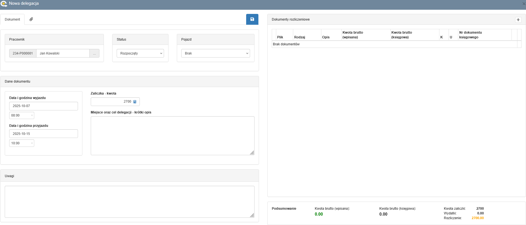Click inside the Uwagi notes textarea
The image size is (526, 225).
[129, 202]
